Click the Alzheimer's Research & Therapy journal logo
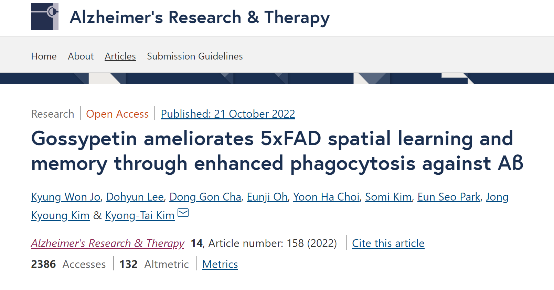The height and width of the screenshot is (290, 554). click(45, 17)
